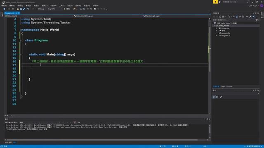Undo the last edit with the Undo icon
This screenshot has width=264, height=148.
coord(28,9)
